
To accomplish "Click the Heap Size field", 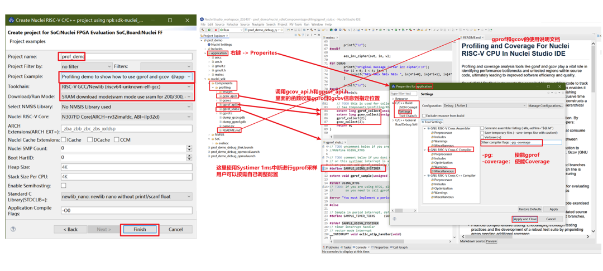I will click(126, 167).
